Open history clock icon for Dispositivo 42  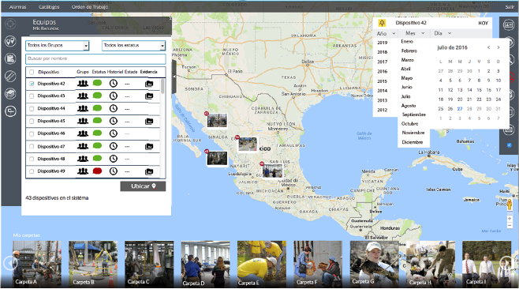tap(114, 83)
